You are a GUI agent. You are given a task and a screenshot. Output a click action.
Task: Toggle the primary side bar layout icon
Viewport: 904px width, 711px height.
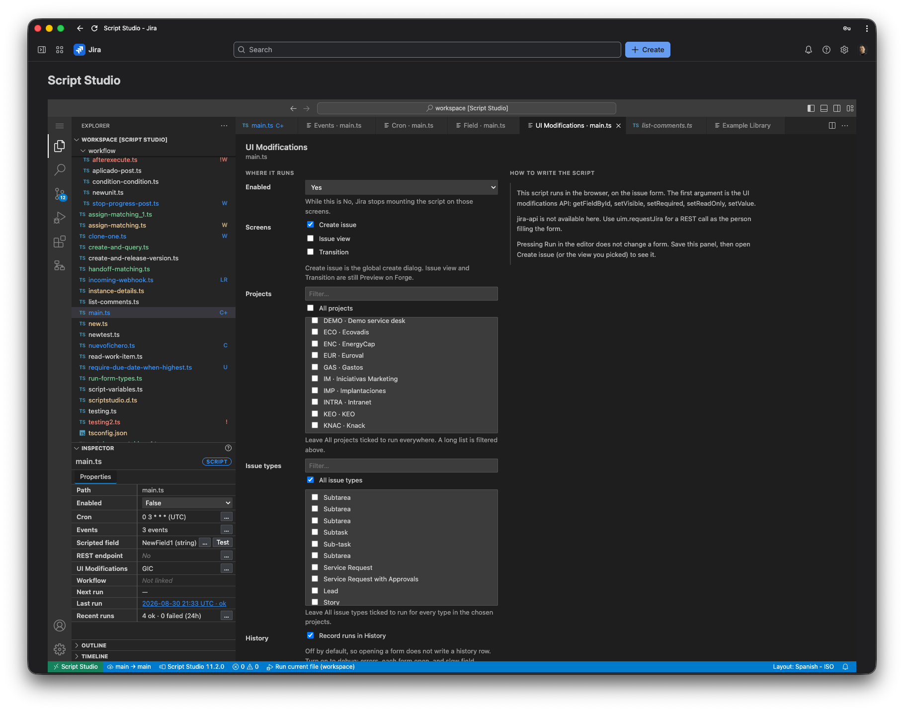811,108
